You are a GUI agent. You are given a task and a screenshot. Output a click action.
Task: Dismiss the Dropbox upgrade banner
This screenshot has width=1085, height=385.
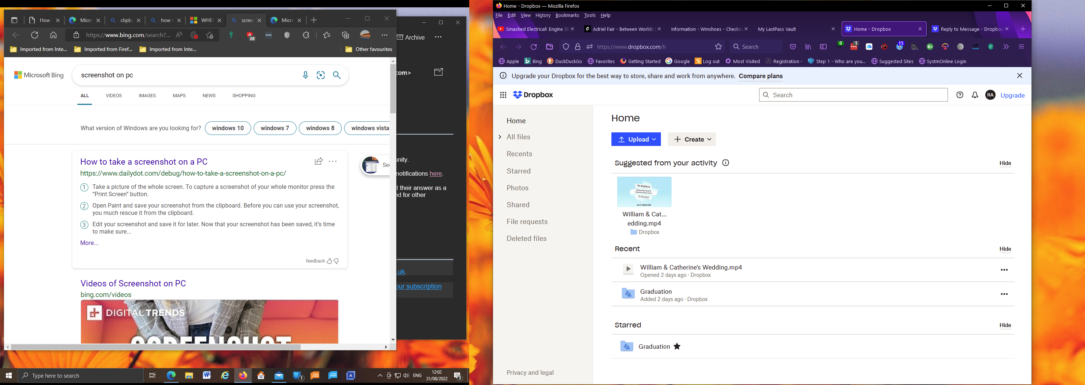click(1020, 76)
